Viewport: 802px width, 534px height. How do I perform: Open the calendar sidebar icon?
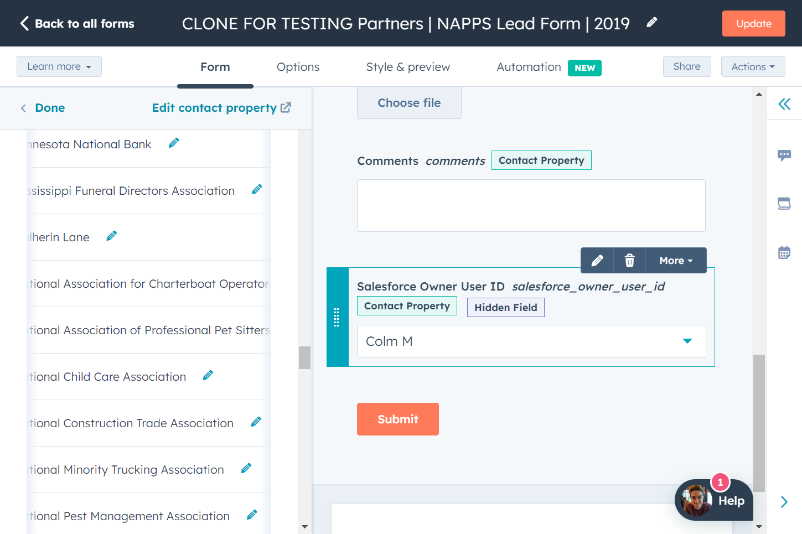784,252
